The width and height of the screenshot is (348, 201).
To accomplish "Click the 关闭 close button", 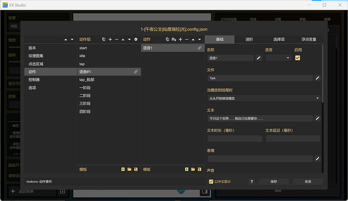I will 308,181.
